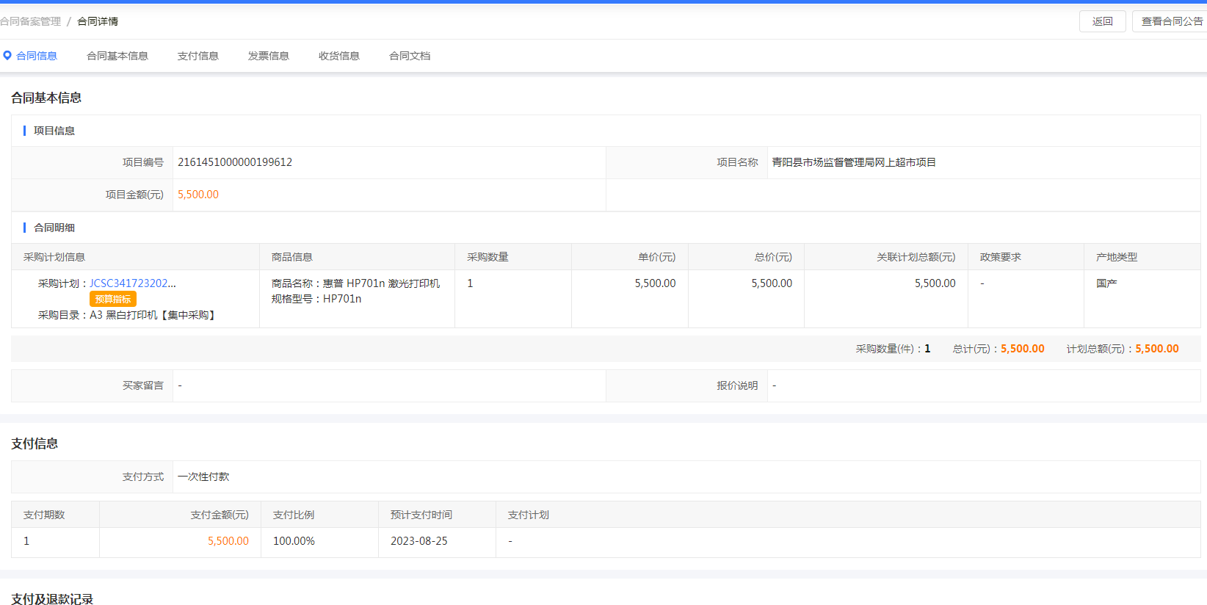Click the orange payment amount 5,500.00 in payment table
The height and width of the screenshot is (605, 1207).
pyautogui.click(x=228, y=541)
